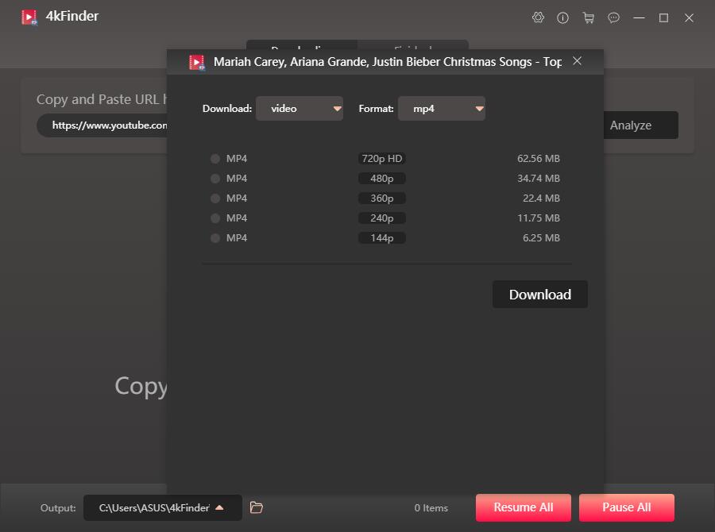Open settings via the gear icon
The height and width of the screenshot is (532, 715).
click(x=538, y=17)
